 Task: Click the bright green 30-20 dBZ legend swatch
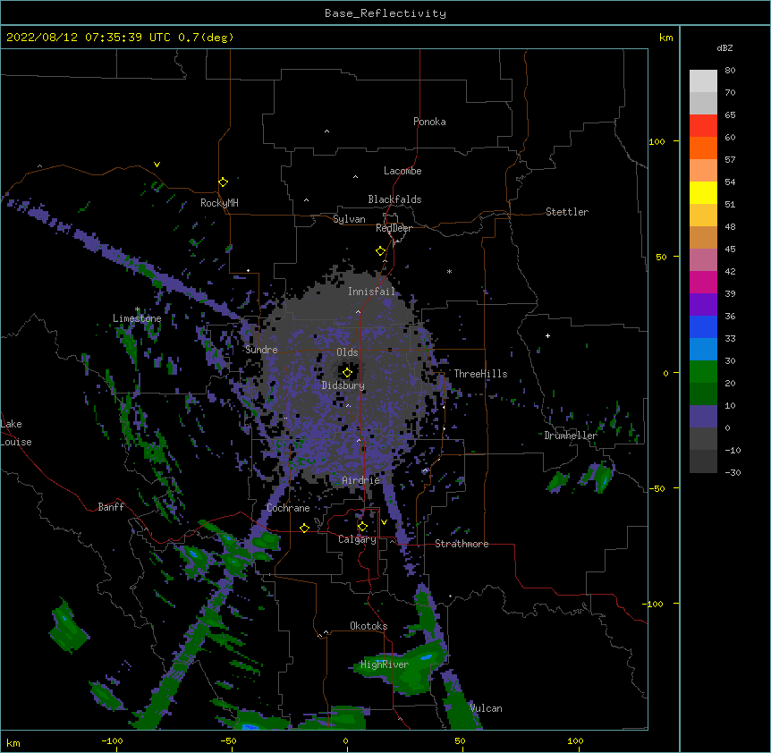[x=703, y=372]
